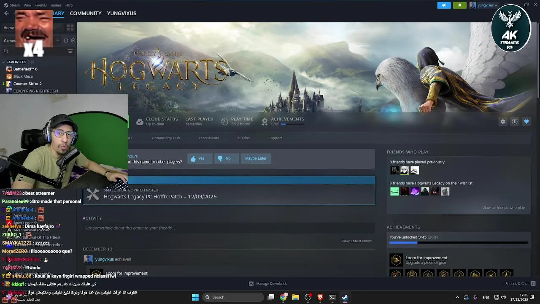Image resolution: width=540 pixels, height=304 pixels.
Task: Open the Windows Start menu
Action: (195, 297)
